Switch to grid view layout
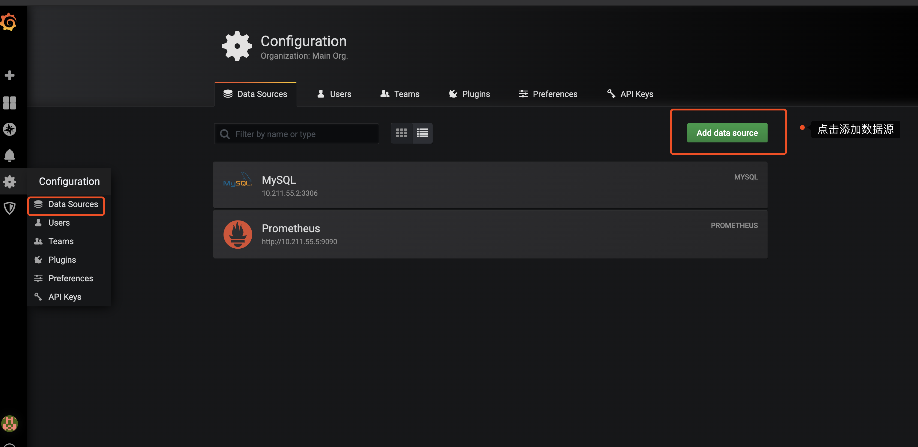 [x=401, y=133]
